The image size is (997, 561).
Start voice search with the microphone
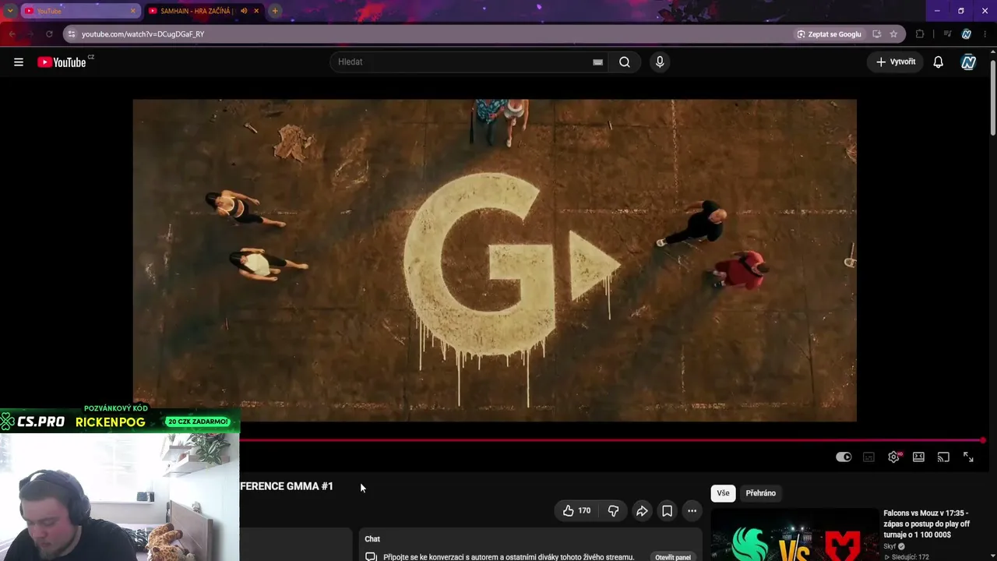[660, 62]
